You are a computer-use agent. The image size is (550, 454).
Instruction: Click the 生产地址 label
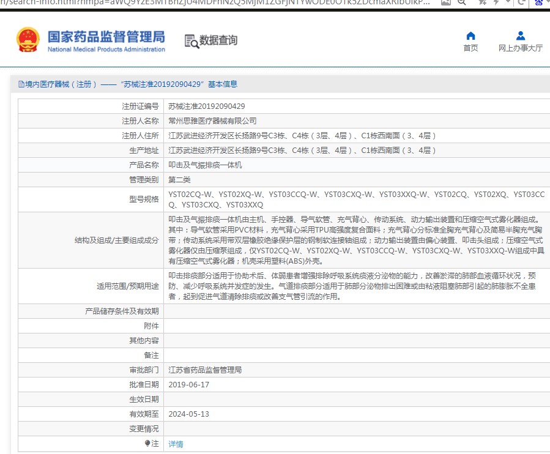point(144,151)
